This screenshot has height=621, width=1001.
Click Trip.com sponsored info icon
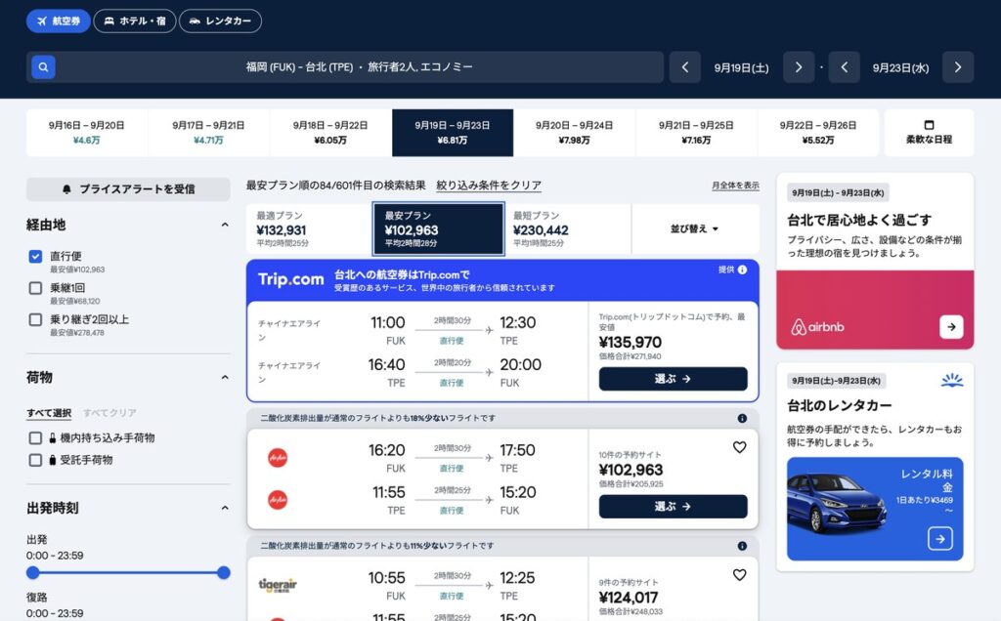pyautogui.click(x=743, y=269)
